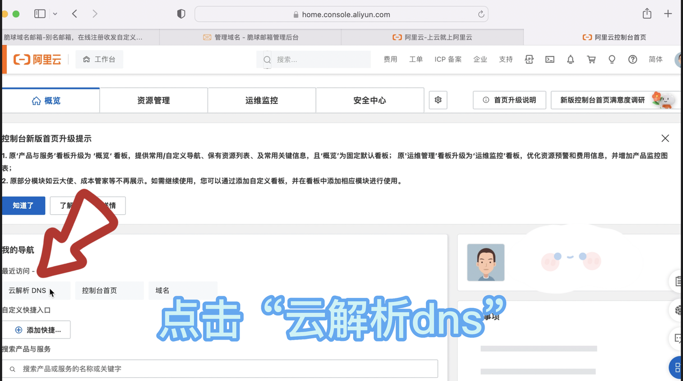Image resolution: width=683 pixels, height=381 pixels.
Task: Switch to 运维监控 tab
Action: (x=261, y=100)
